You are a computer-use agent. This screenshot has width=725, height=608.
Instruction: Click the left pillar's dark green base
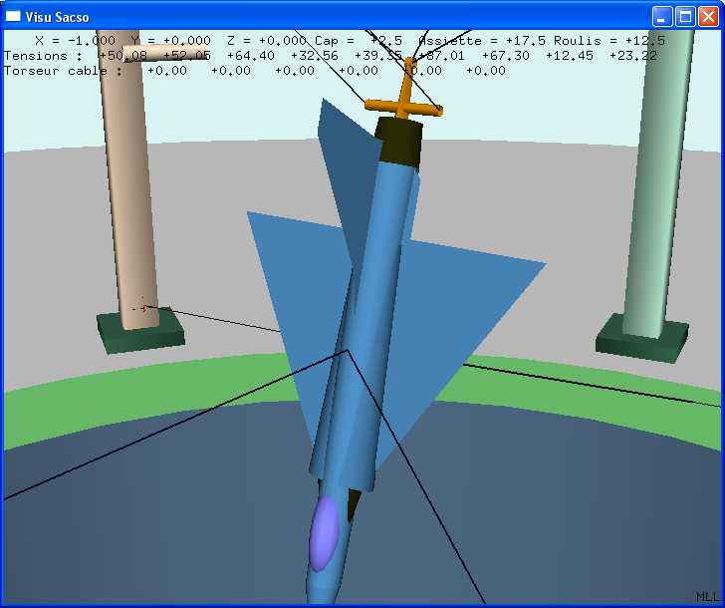140,332
